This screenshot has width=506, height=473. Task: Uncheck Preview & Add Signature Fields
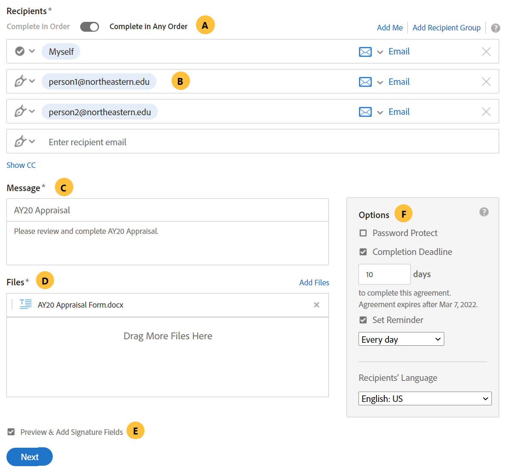coord(11,432)
